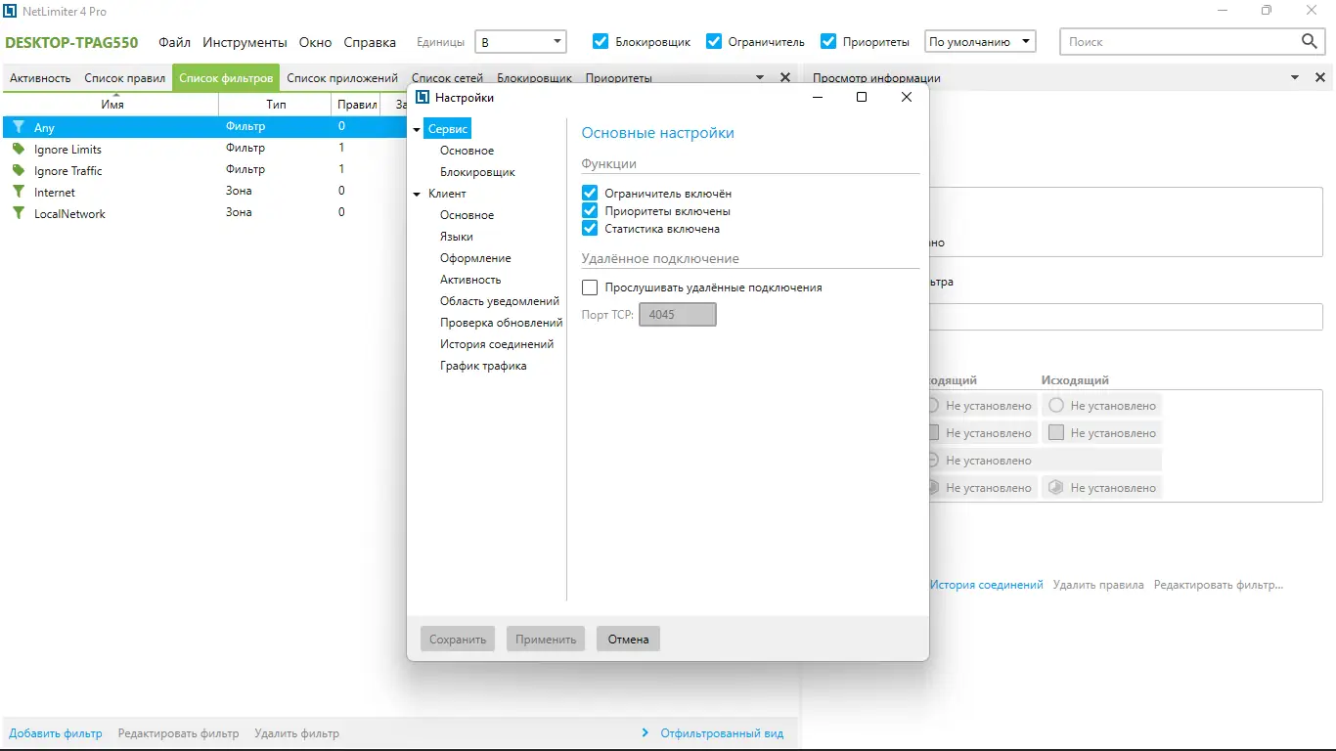Close the Просмотр информации panel
The image size is (1336, 751).
[x=1320, y=77]
